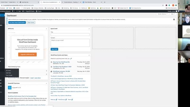Click the MonsterInsights Install link
Image resolution: width=190 pixels, height=107 pixels.
point(32,78)
